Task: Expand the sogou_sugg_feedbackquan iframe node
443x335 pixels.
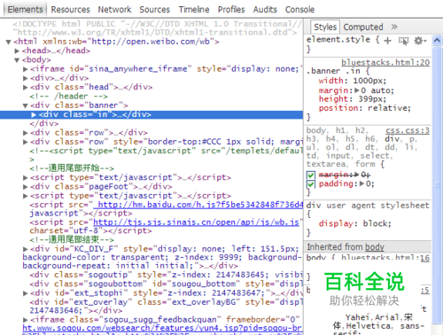Action: click(x=26, y=320)
